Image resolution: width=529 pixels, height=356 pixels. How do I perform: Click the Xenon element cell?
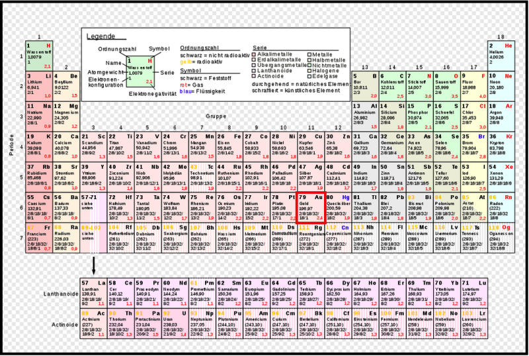(501, 177)
